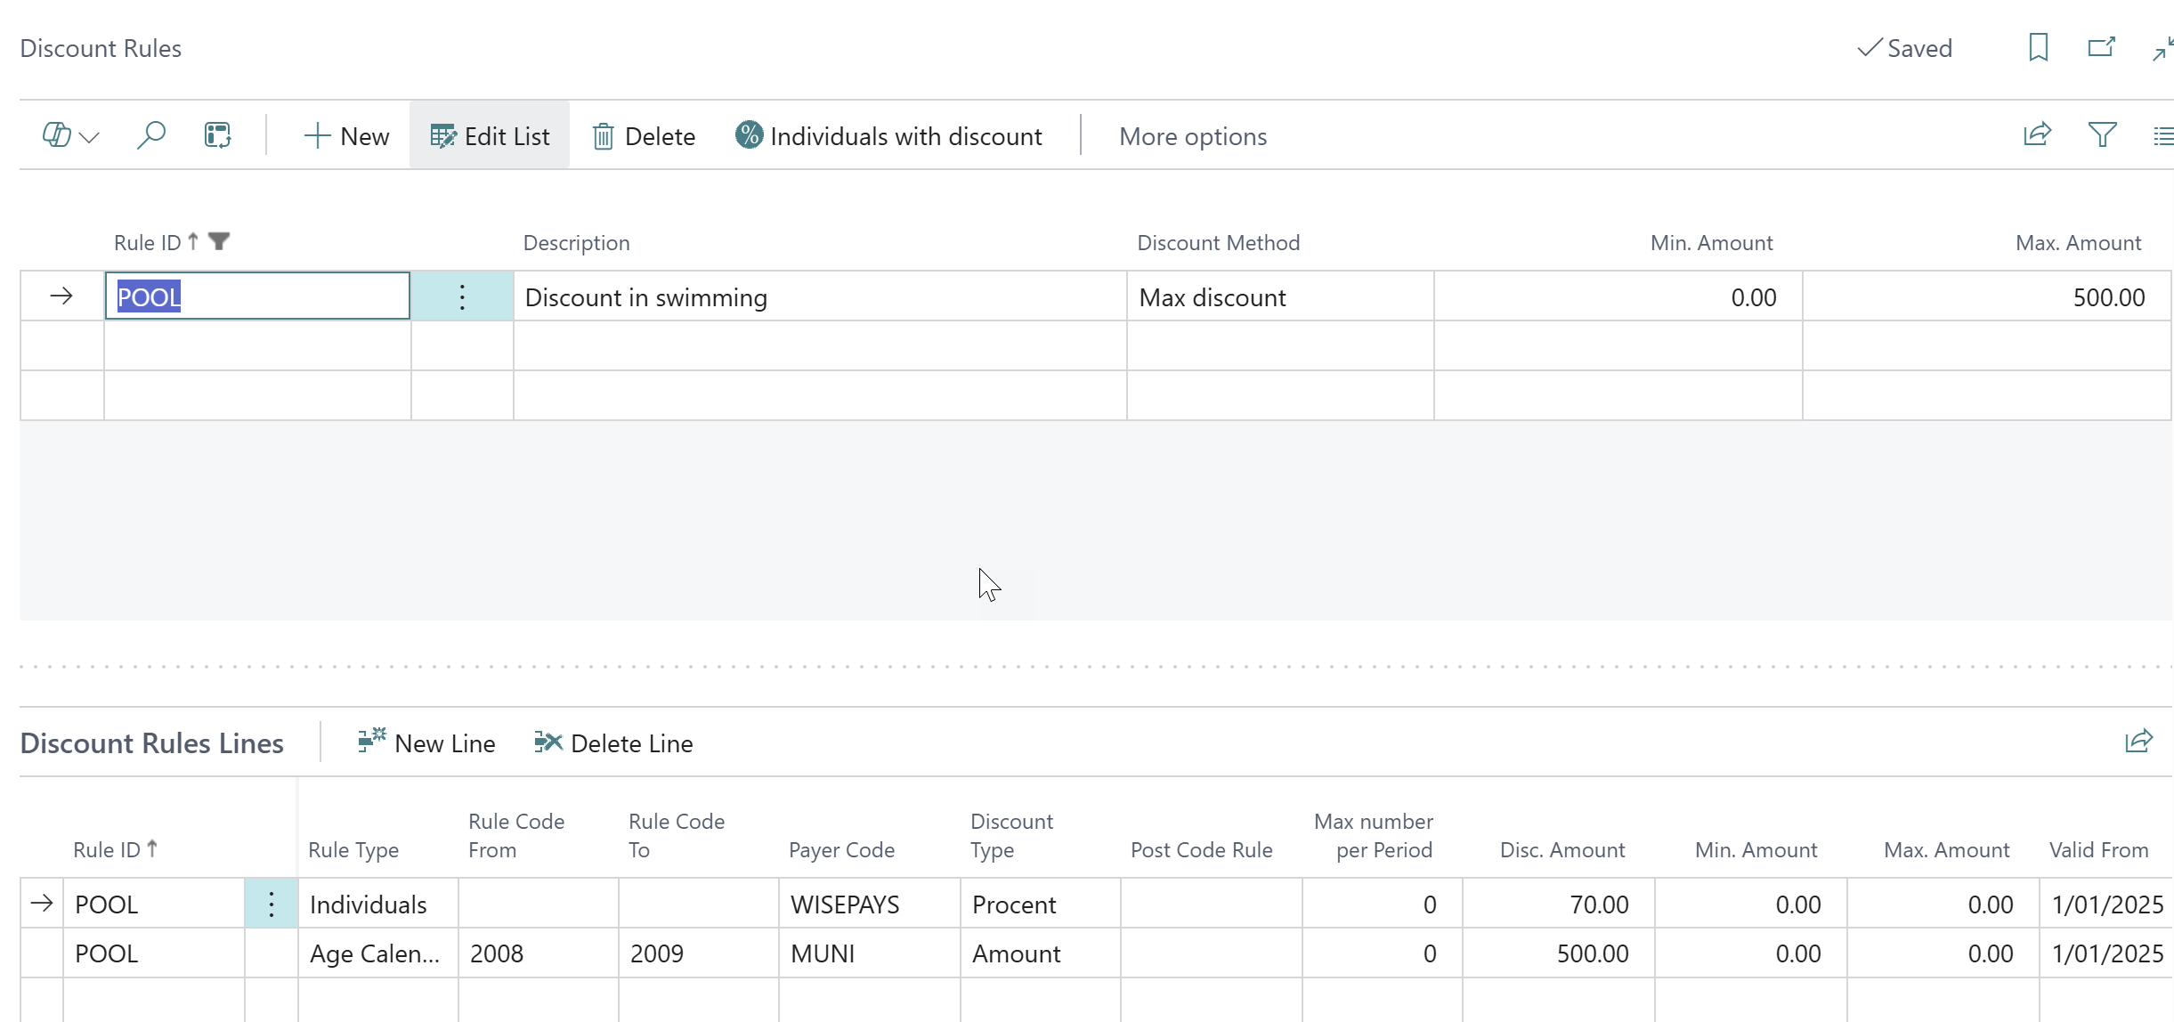Click share icon in top toolbar

click(2037, 135)
